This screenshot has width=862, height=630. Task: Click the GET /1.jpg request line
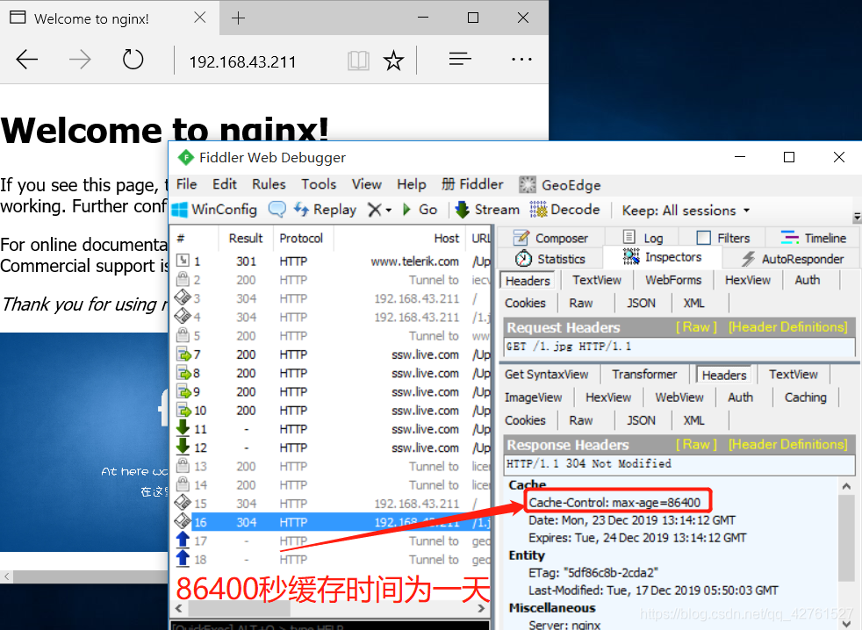point(679,347)
